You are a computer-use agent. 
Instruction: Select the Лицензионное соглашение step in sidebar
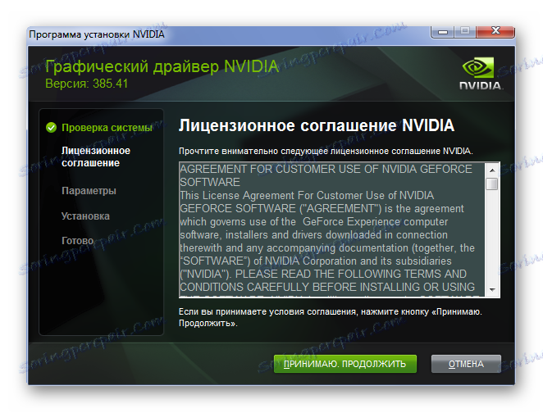click(x=96, y=157)
